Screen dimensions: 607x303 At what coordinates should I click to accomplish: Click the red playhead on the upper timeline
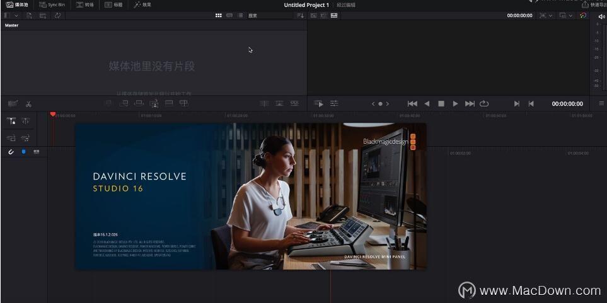[x=53, y=115]
